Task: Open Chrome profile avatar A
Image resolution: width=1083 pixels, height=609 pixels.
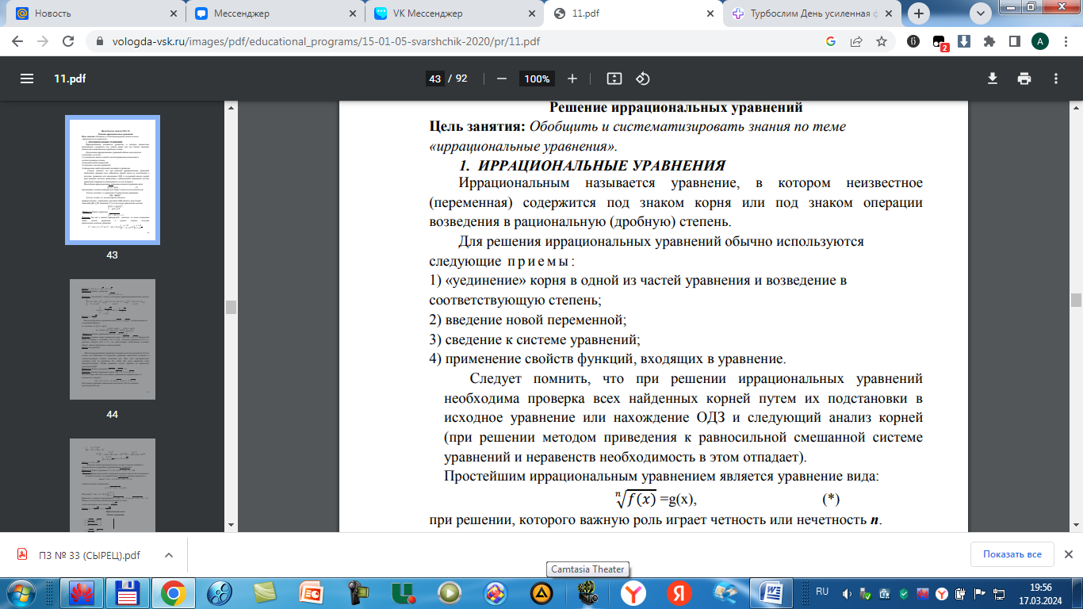Action: (x=1039, y=41)
